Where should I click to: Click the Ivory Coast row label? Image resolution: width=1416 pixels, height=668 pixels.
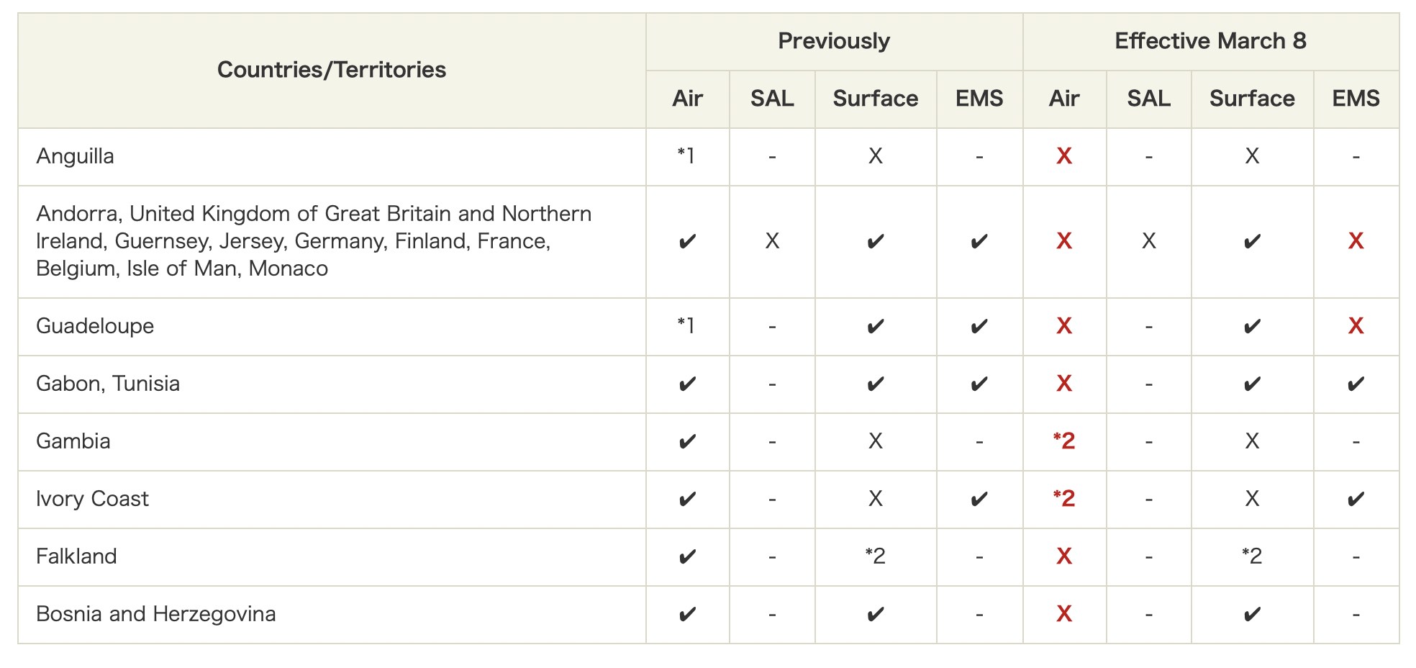click(x=92, y=499)
